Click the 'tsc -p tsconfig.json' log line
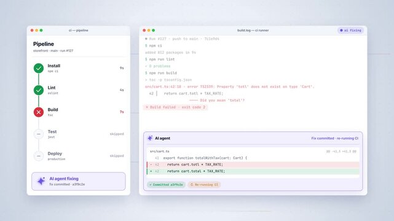This screenshot has width=394, height=221. [168, 80]
